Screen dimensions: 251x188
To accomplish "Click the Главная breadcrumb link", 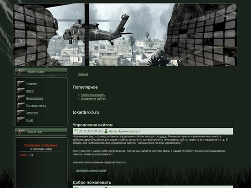I will point(83,74).
